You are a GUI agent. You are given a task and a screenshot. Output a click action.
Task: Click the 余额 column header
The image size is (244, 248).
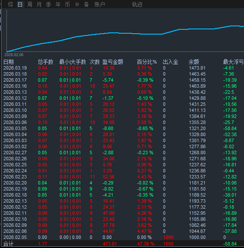click(194, 62)
